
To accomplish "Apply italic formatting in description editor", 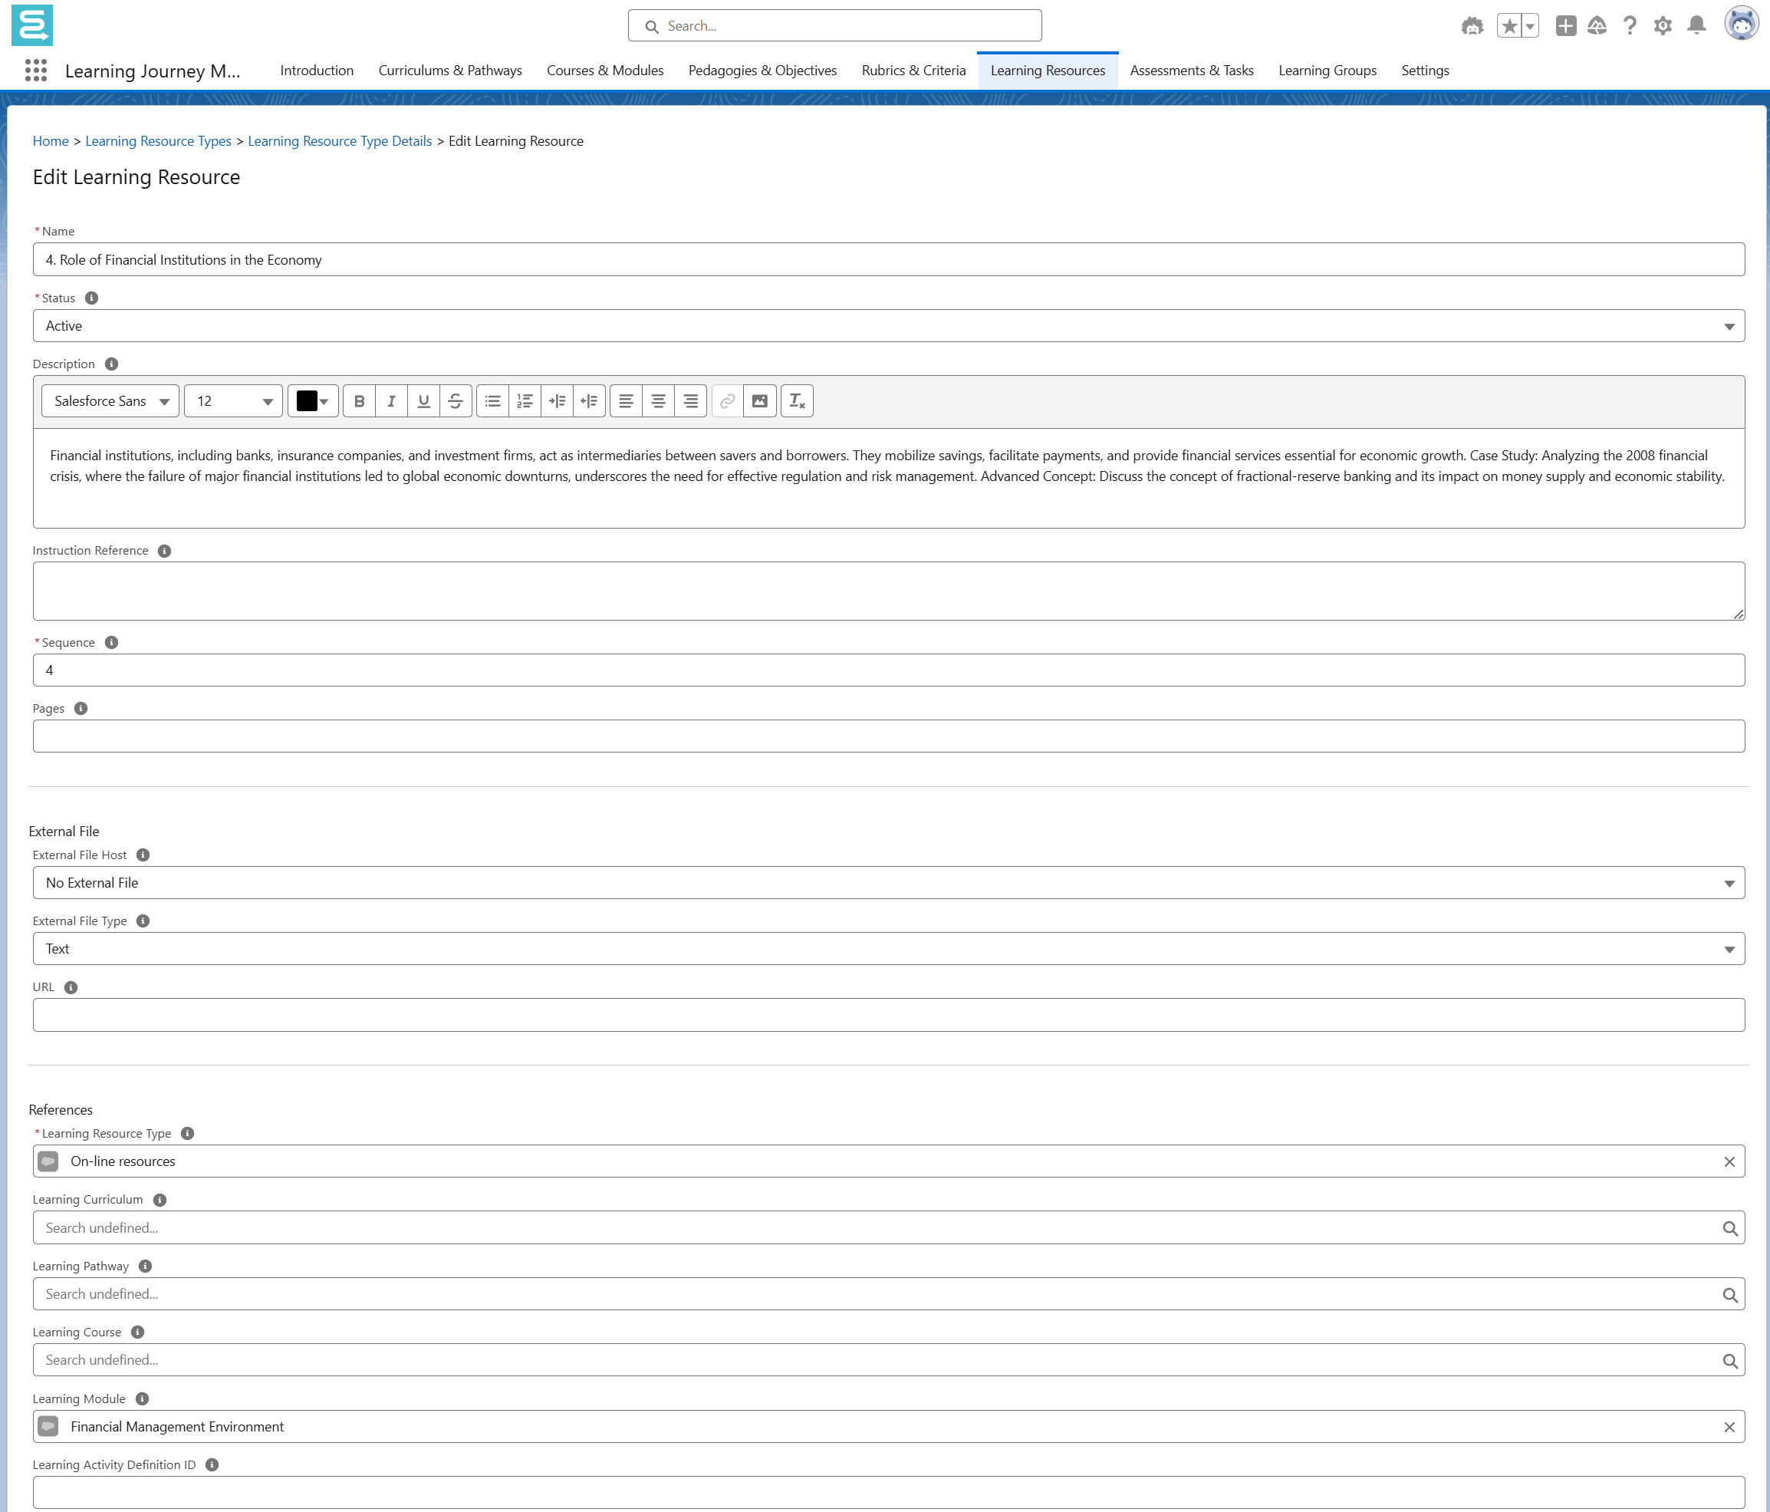I will pyautogui.click(x=391, y=401).
